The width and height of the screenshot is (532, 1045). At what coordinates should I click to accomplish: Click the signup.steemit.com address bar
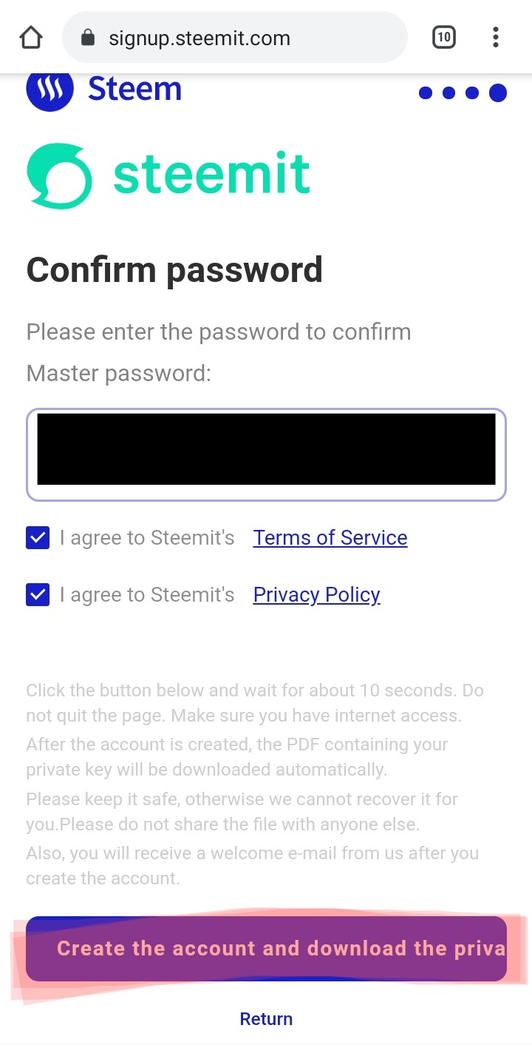[x=235, y=38]
